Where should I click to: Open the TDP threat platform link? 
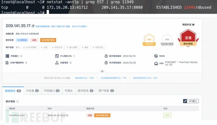pos(84,78)
